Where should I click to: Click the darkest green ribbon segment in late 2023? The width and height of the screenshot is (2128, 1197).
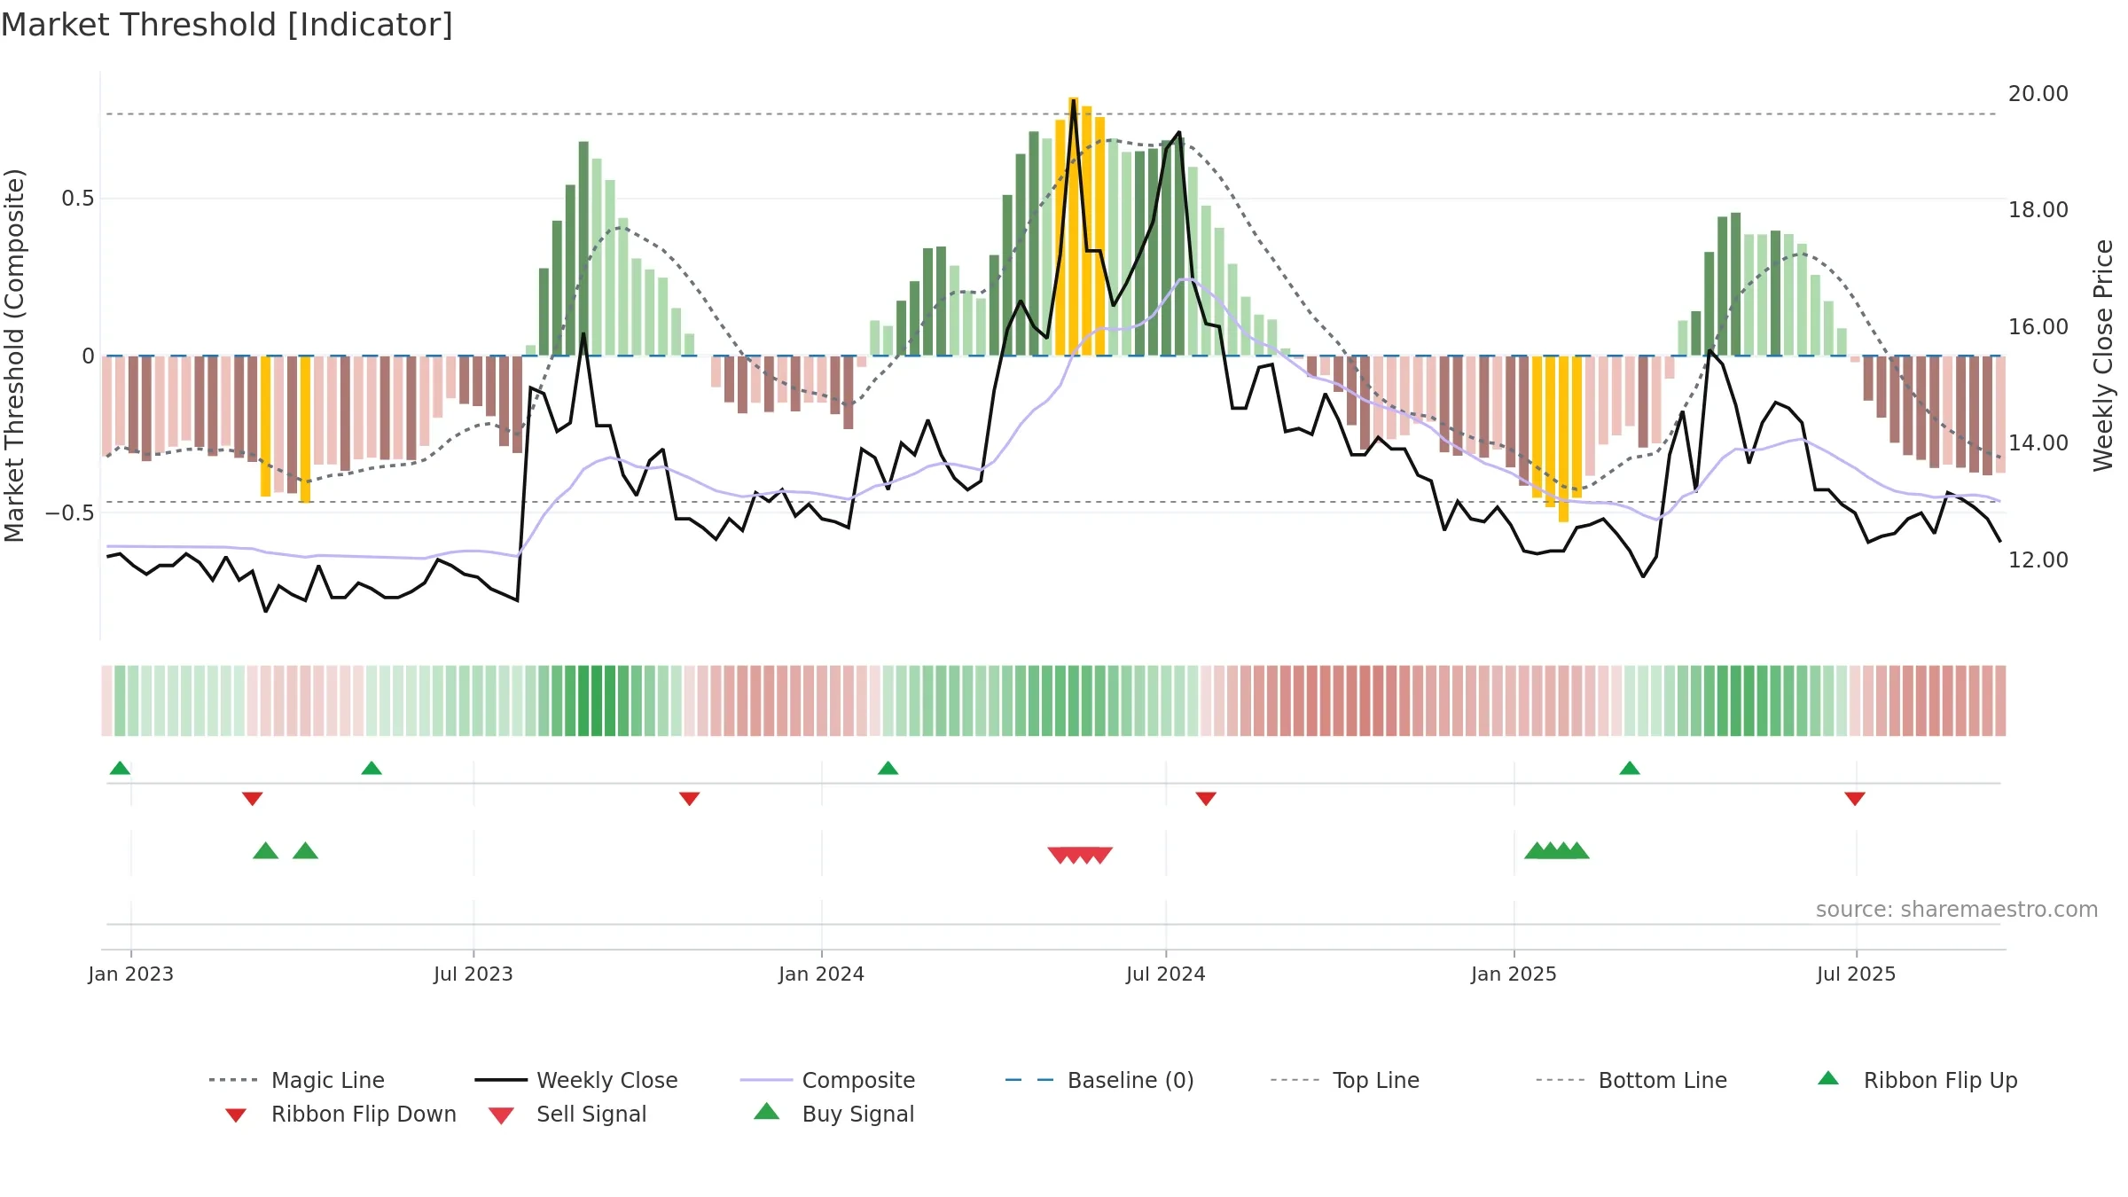597,700
